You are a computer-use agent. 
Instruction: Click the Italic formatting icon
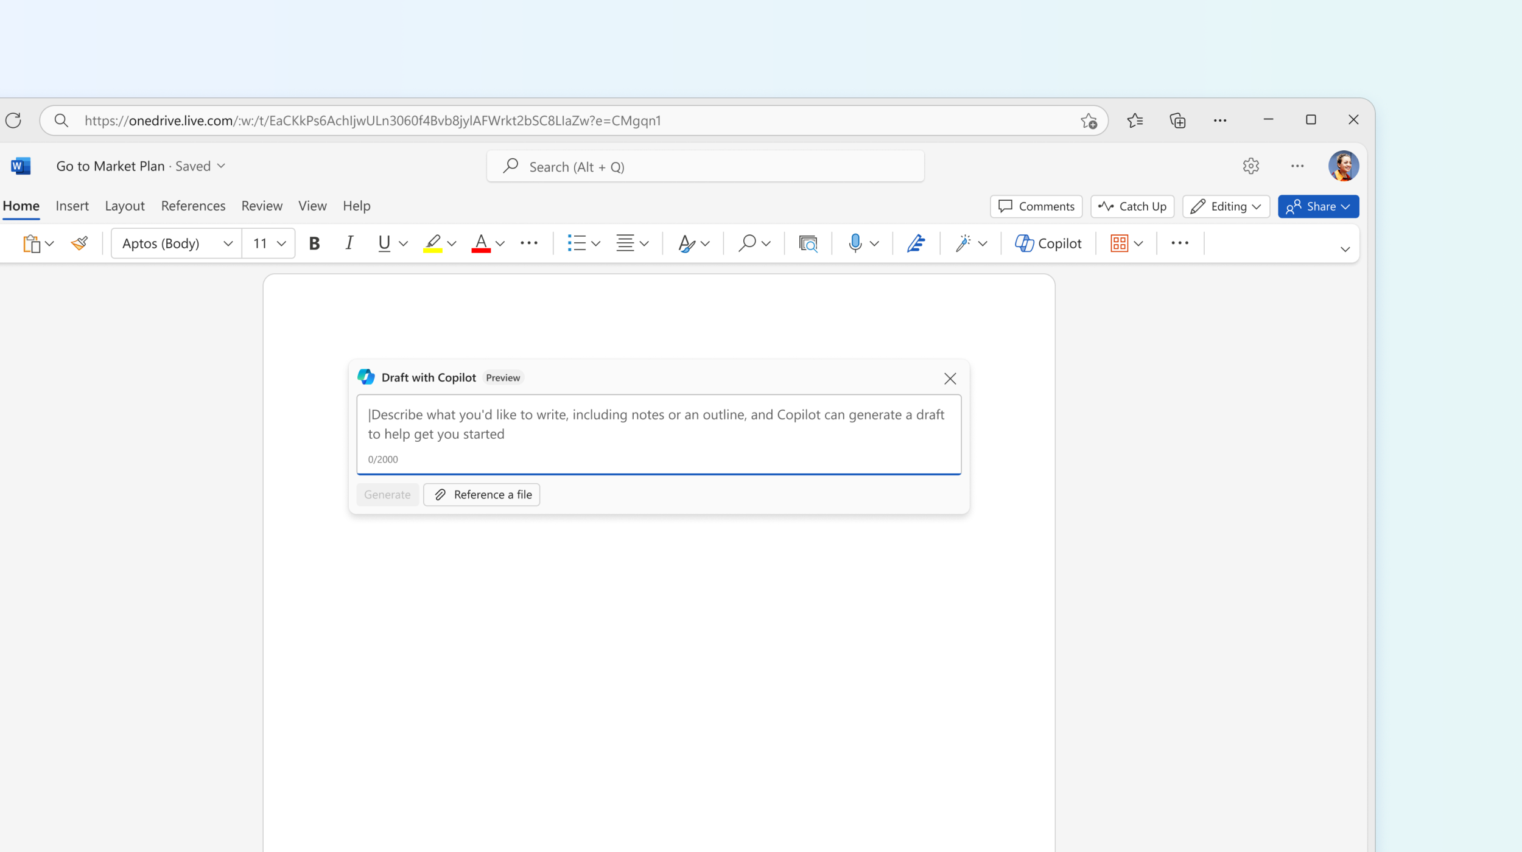pyautogui.click(x=350, y=243)
